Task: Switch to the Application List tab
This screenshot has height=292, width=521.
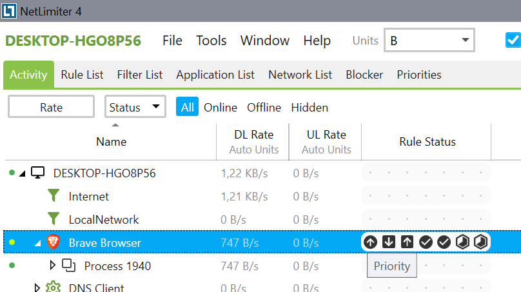Action: coord(215,74)
